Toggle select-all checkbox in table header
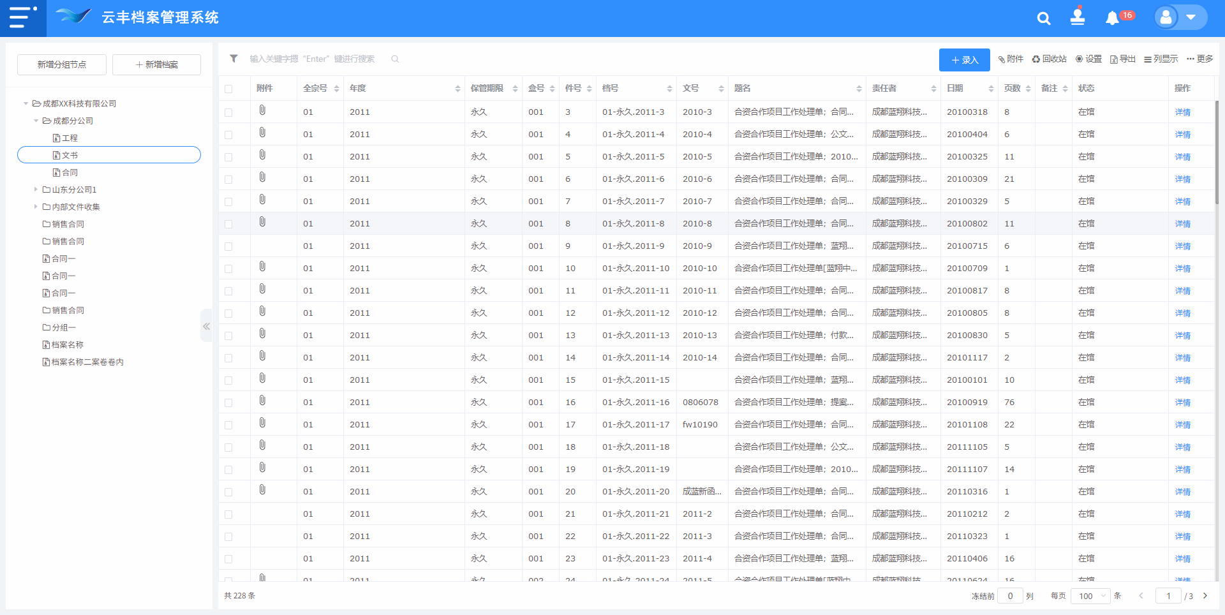Viewport: 1225px width, 615px height. 228,89
